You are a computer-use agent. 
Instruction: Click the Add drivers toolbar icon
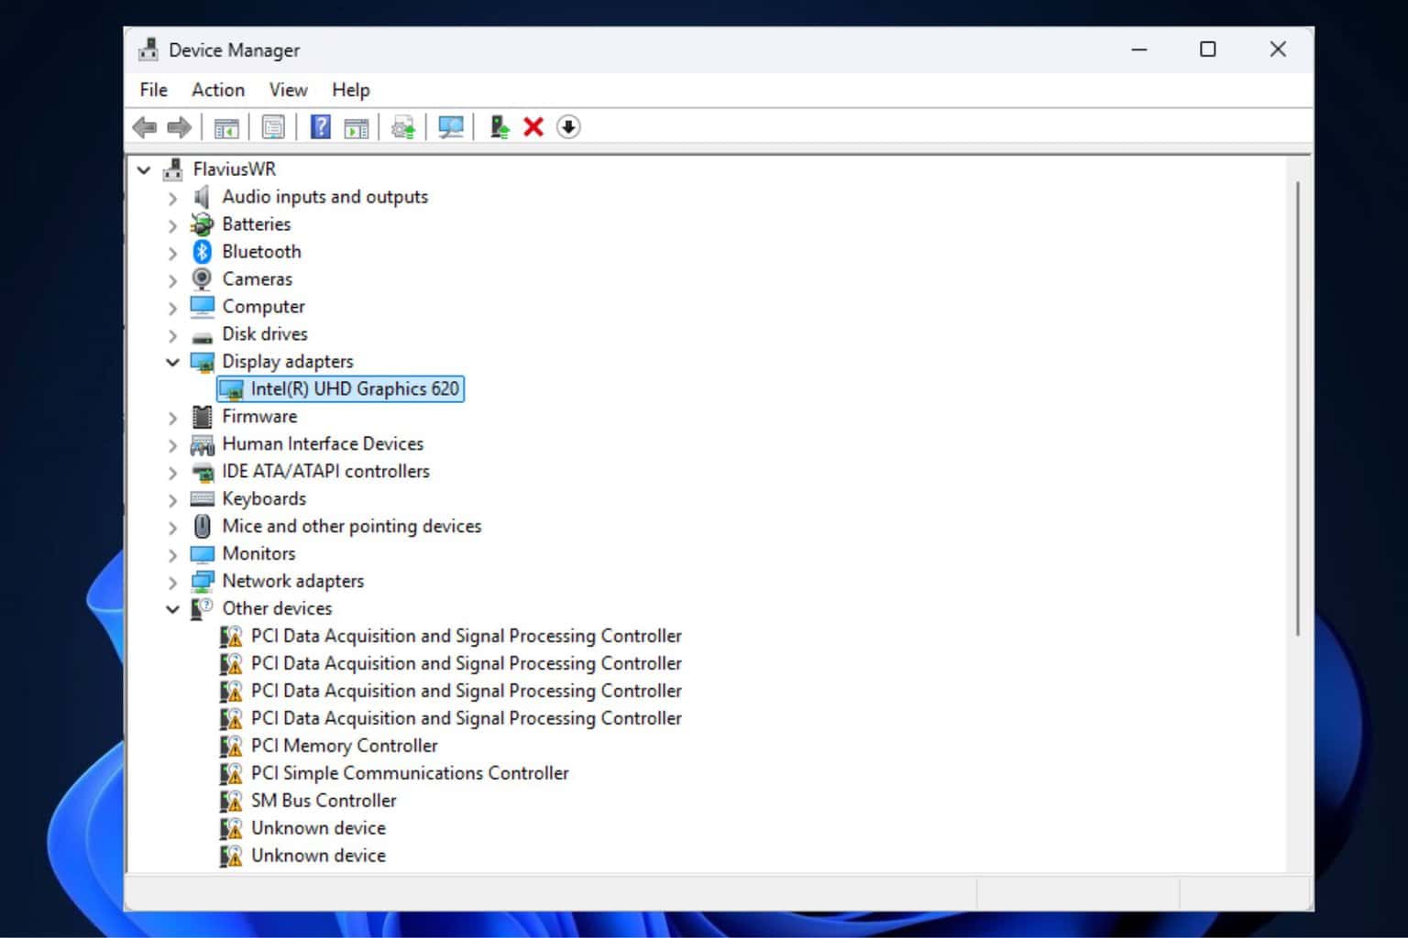[500, 127]
